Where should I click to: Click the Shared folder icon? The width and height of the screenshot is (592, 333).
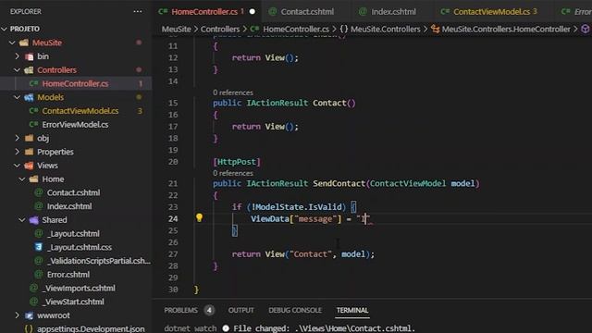[34, 220]
